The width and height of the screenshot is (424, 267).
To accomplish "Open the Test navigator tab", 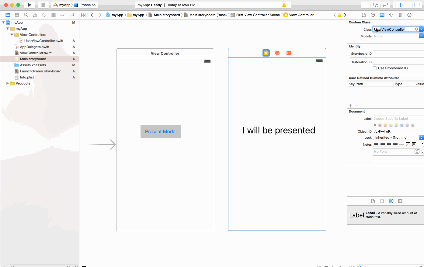I will pos(44,15).
